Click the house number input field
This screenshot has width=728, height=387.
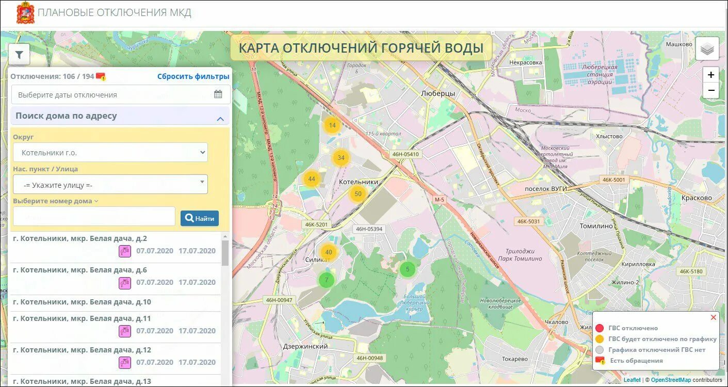click(x=94, y=217)
